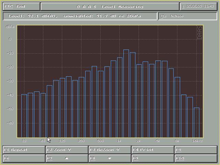Image resolution: width=220 pixels, height=165 pixels.
Task: Click the leftmost spectrum bar at 32 Hz
Action: pos(24,115)
